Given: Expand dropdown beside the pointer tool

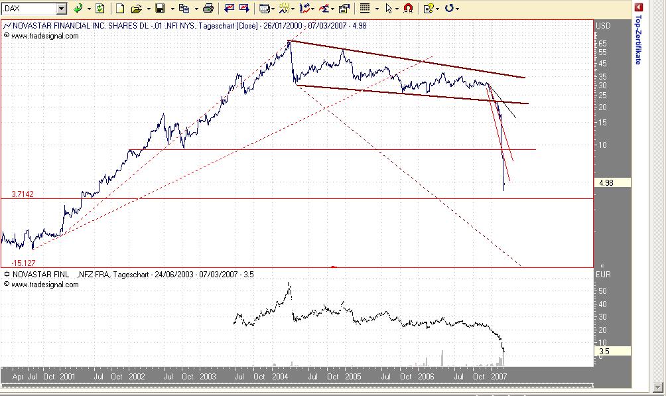Looking at the screenshot, I should (397, 9).
